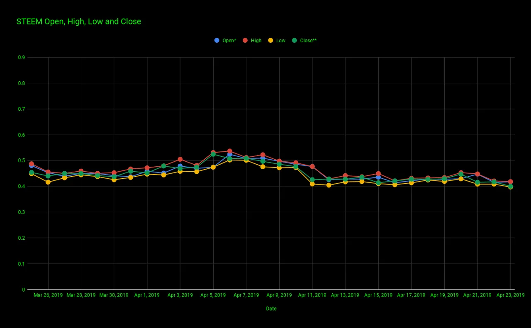Click the 0.4 y-axis label
Viewport: 531px width, 328px height.
[x=21, y=187]
